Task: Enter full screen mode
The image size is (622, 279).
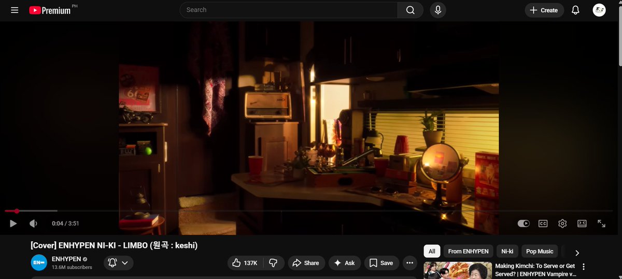Action: tap(601, 224)
